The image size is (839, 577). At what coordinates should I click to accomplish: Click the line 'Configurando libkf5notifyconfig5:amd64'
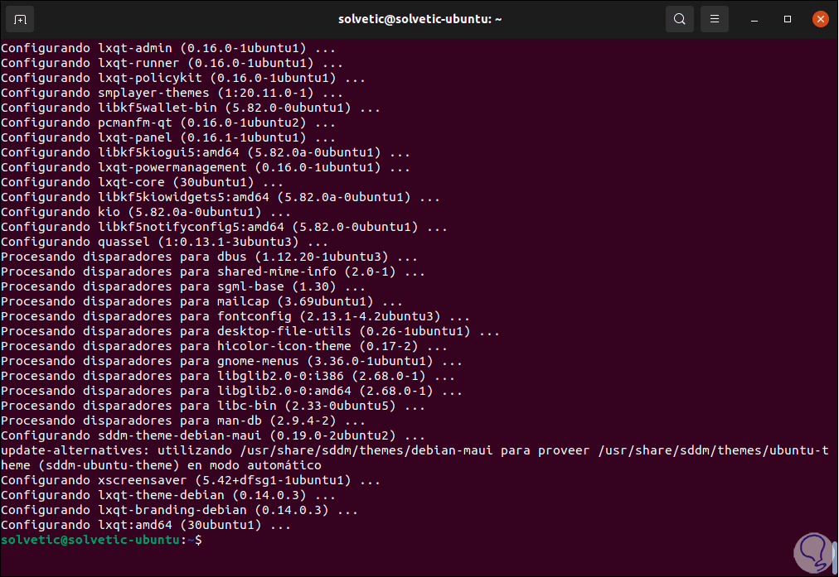224,227
